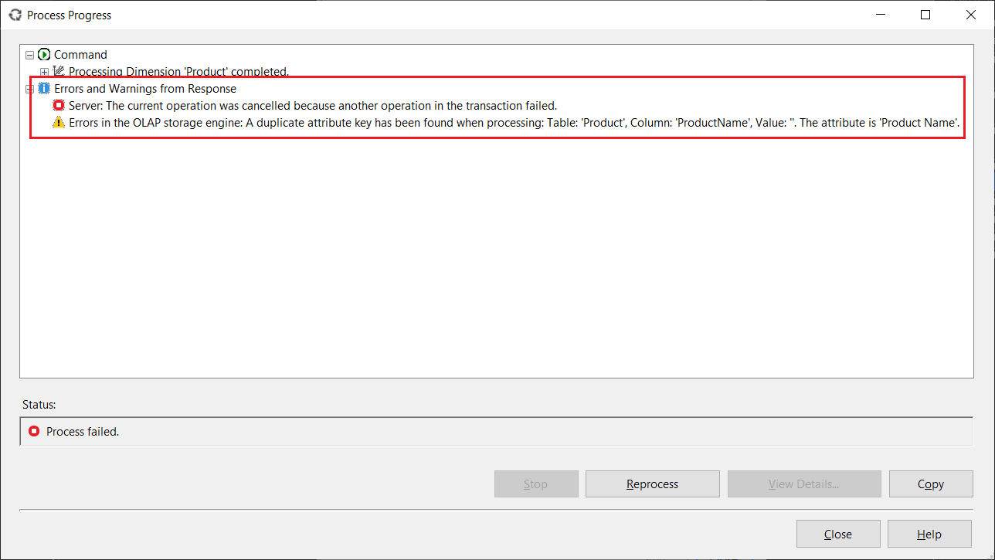Select the OLAP duplicate attribute key message
The width and height of the screenshot is (995, 560).
514,123
